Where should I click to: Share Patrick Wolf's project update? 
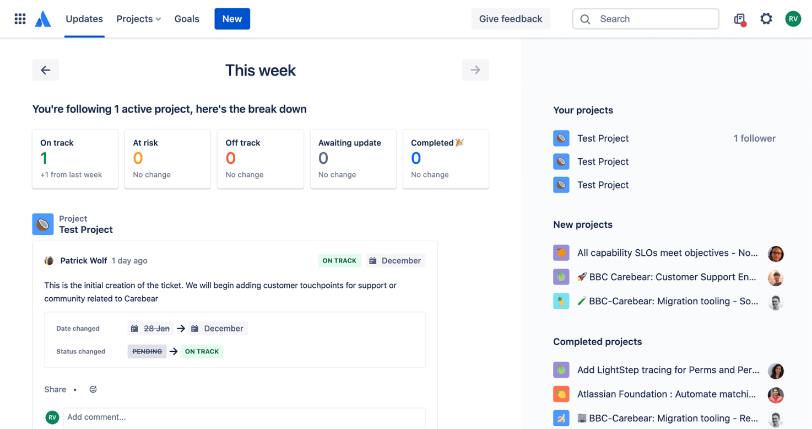[x=55, y=389]
